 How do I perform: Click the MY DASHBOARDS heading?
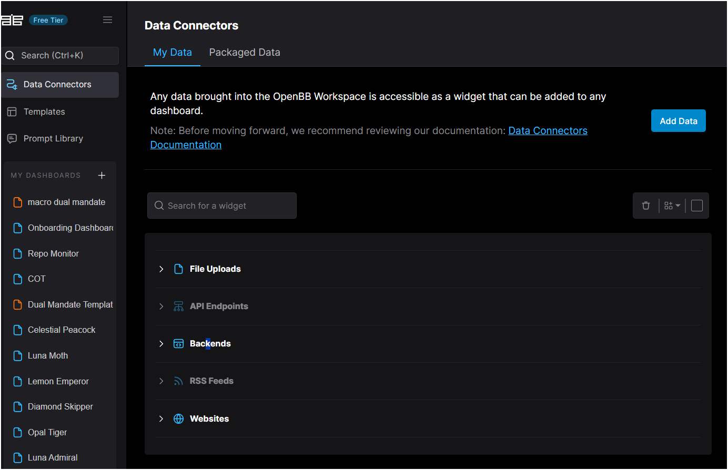46,175
